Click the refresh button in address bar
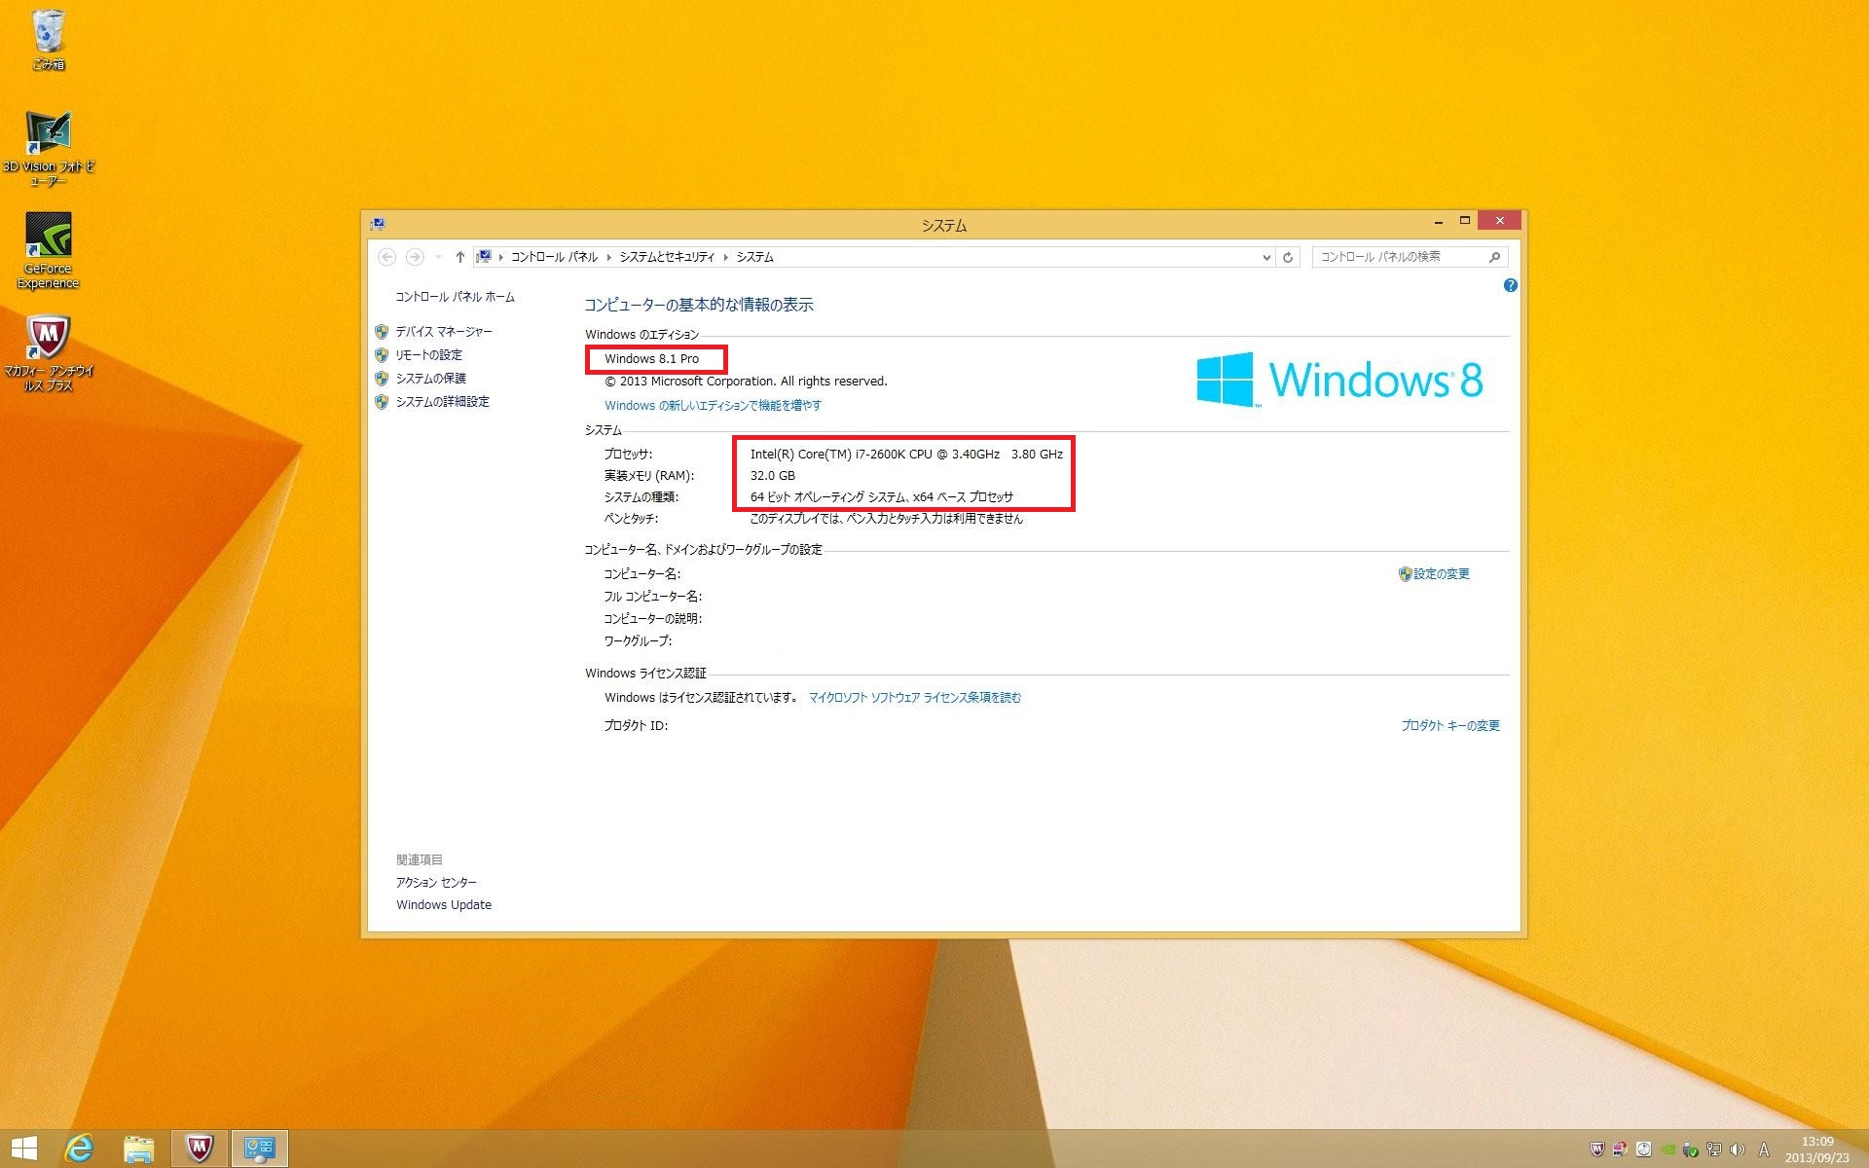 click(x=1288, y=257)
